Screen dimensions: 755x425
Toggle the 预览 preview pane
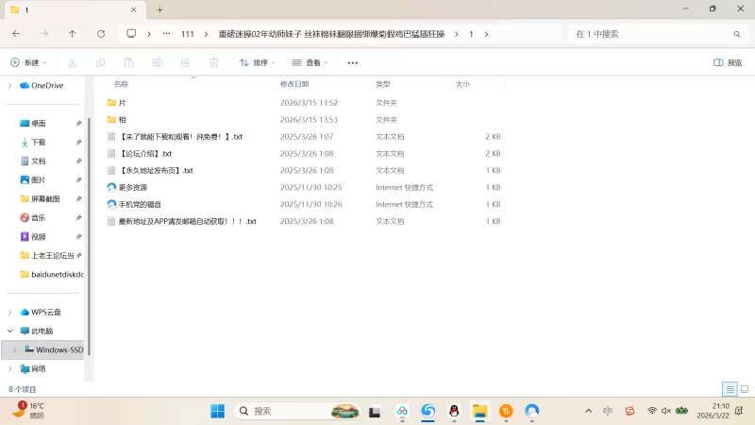click(727, 62)
